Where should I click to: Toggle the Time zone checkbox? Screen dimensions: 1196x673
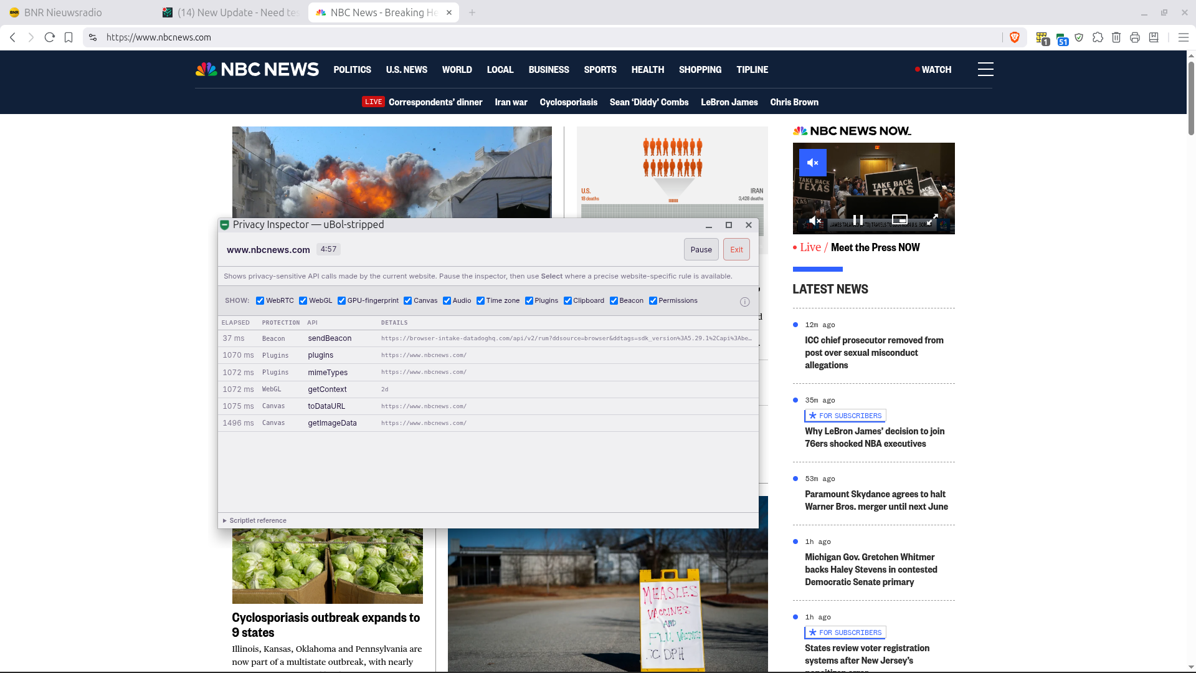(x=480, y=301)
